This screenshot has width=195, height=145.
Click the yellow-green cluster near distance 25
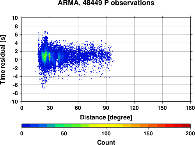coord(45,55)
